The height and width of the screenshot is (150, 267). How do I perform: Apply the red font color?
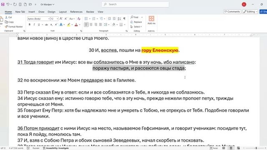(x=76, y=25)
